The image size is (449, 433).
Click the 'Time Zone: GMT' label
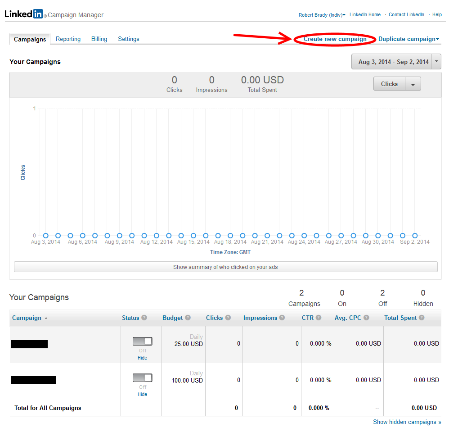(x=230, y=252)
